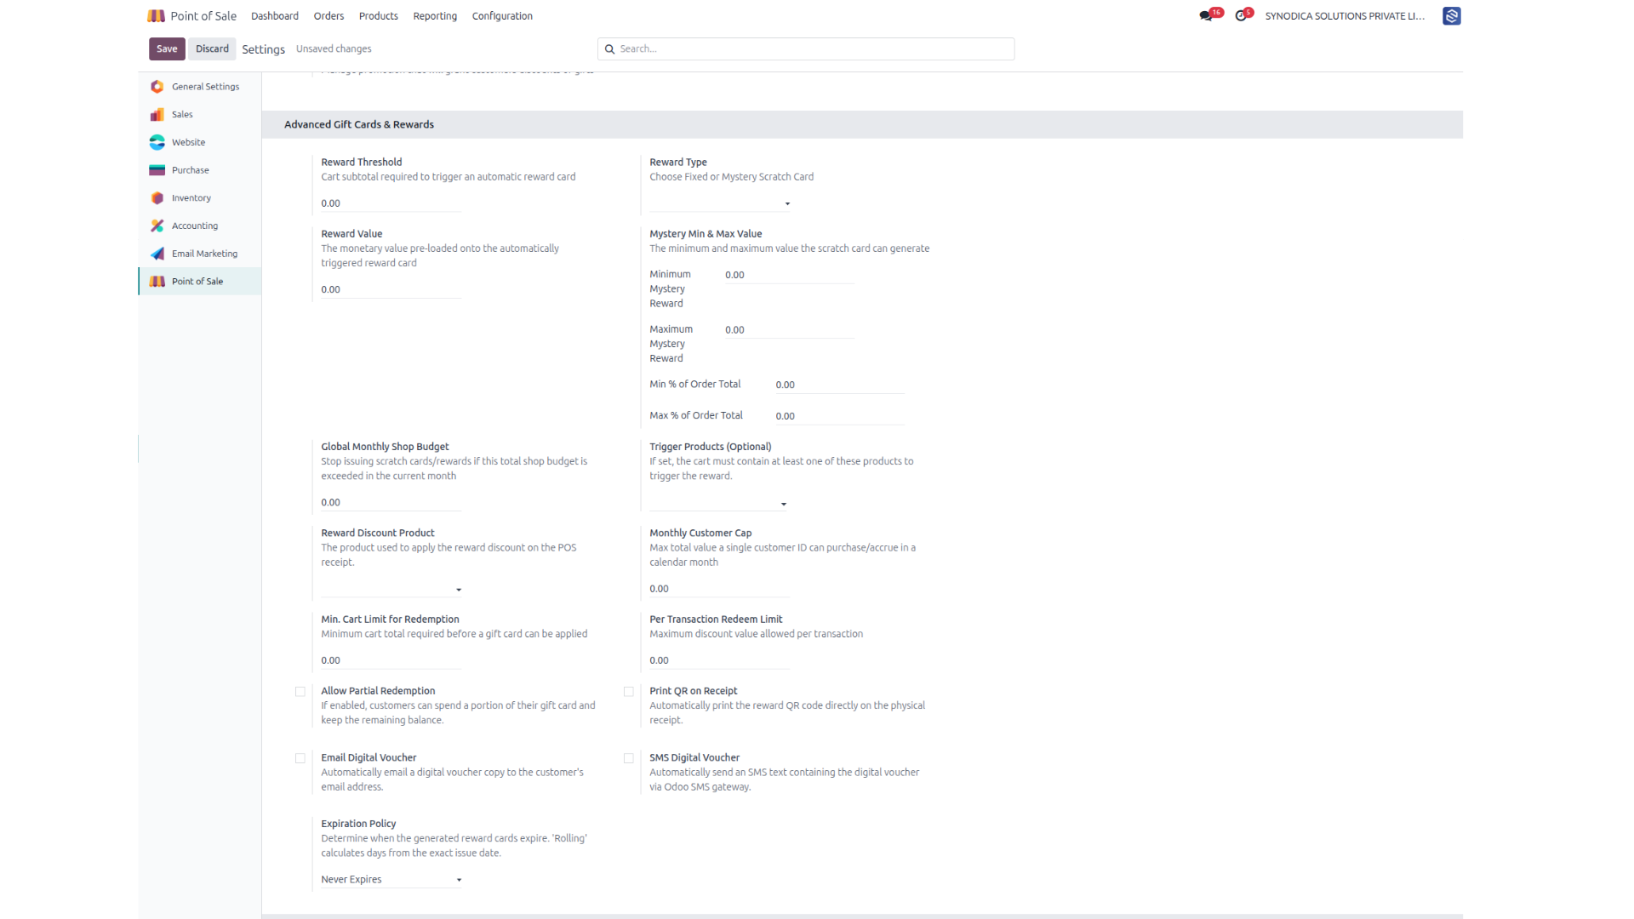Select Sales in the sidebar
The image size is (1634, 919).
(x=200, y=114)
